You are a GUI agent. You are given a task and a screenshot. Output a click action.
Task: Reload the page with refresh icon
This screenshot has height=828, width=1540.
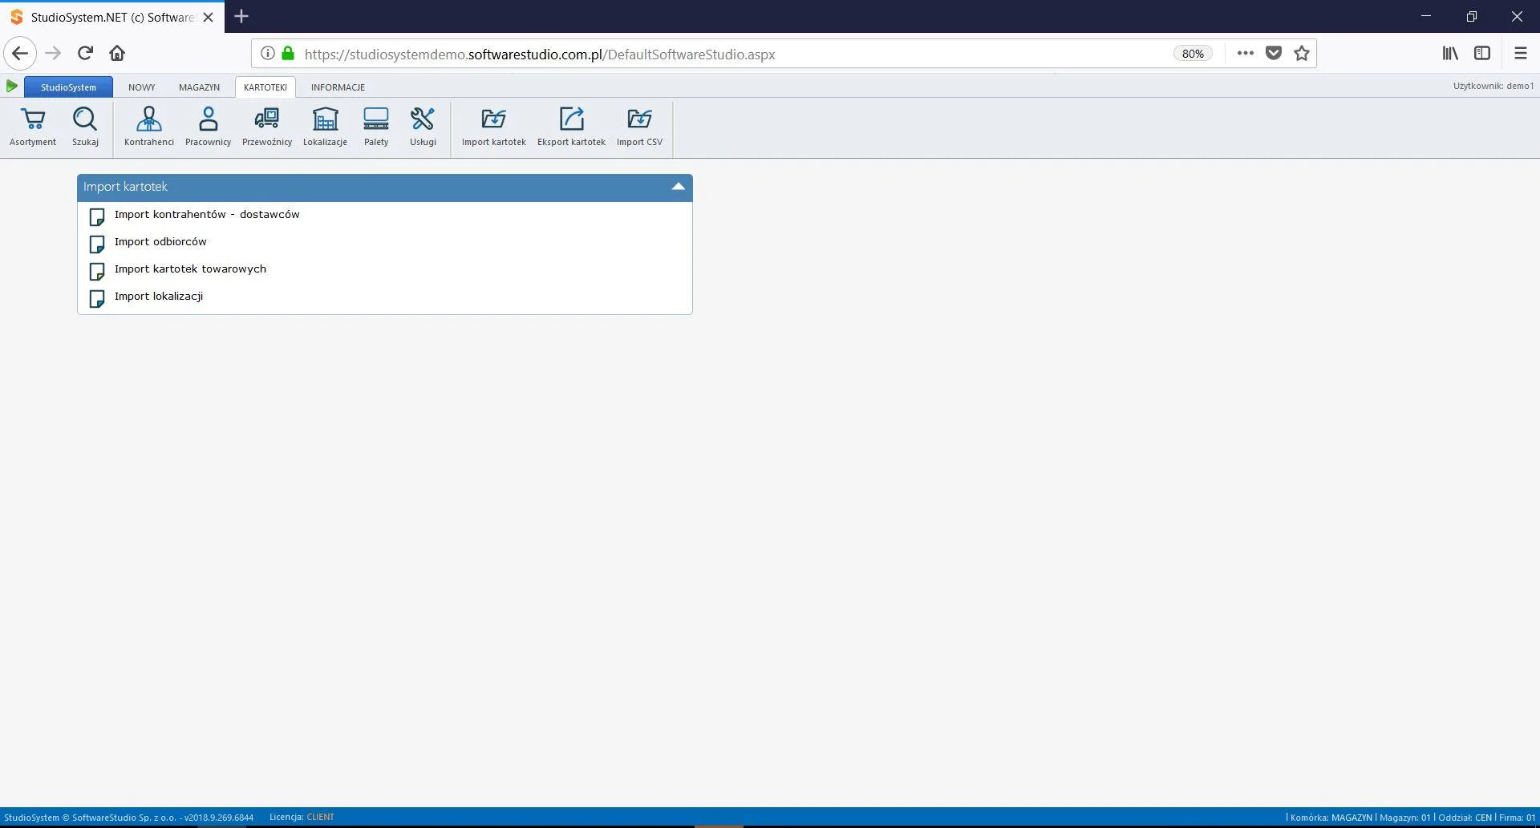[x=85, y=53]
